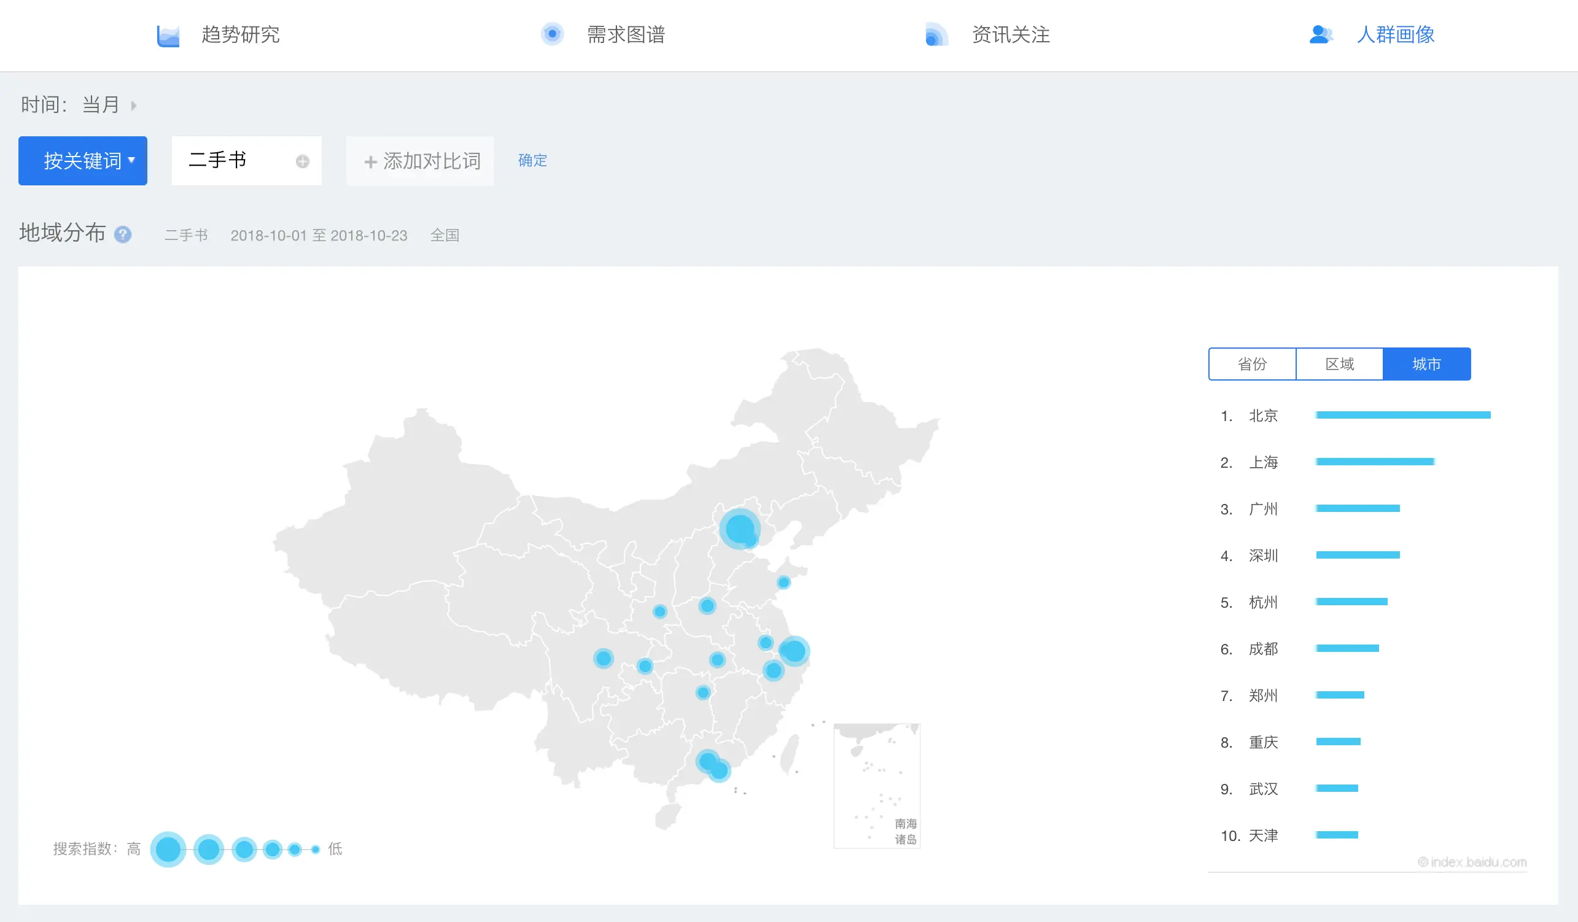Click the crowd portrait (人群画像) people icon

(x=1320, y=34)
